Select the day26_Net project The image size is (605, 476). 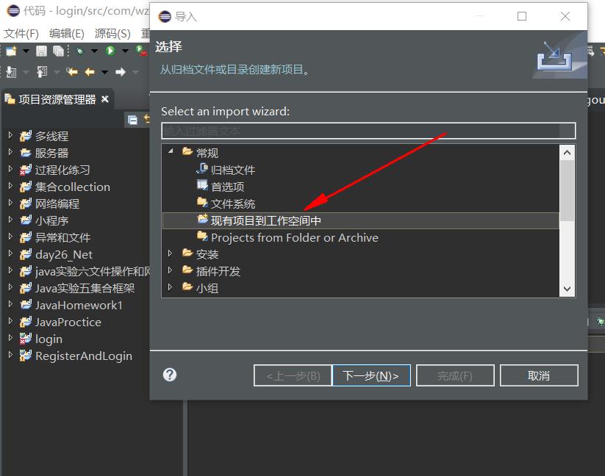[64, 255]
